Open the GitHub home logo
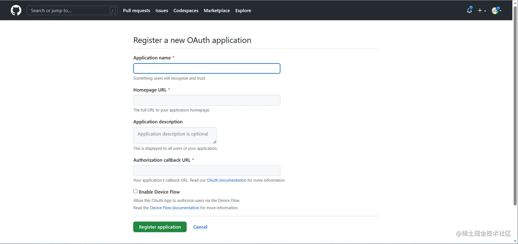Image resolution: width=518 pixels, height=244 pixels. tap(16, 10)
